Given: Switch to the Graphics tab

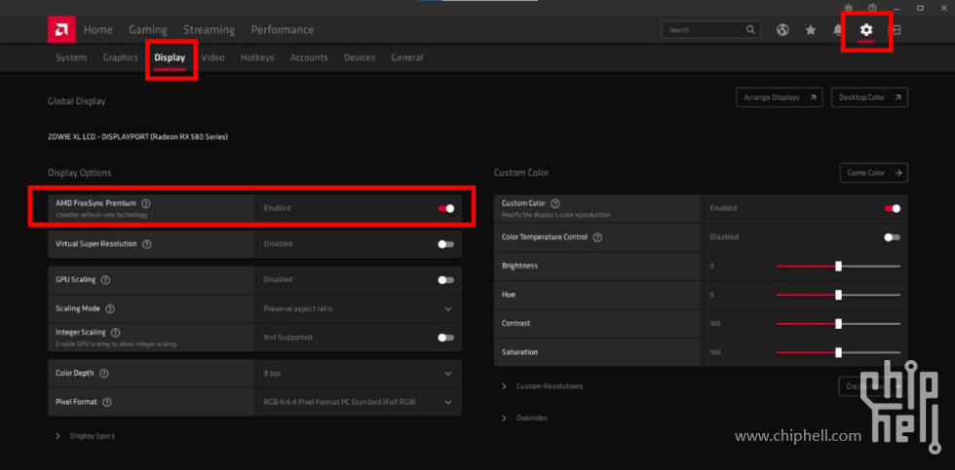Looking at the screenshot, I should [x=121, y=57].
